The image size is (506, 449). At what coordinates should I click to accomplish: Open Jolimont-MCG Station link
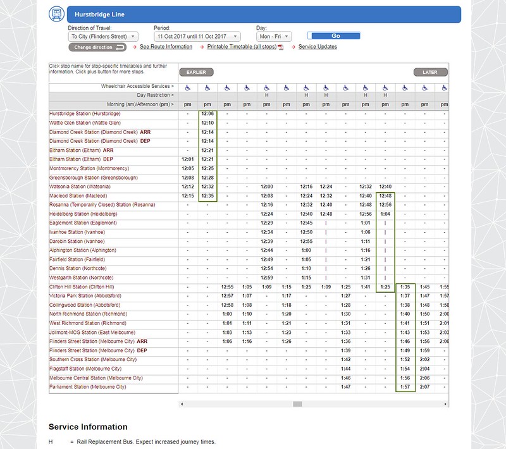point(92,333)
